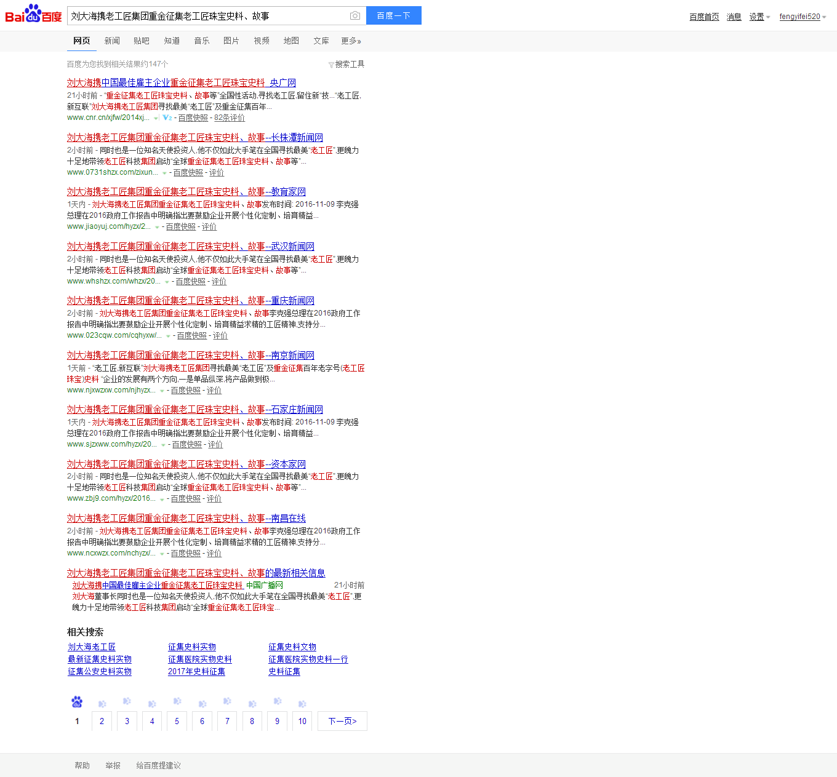Expand dropdown arrow next to www.cnr.cn URL
This screenshot has height=777, width=837.
[x=156, y=118]
